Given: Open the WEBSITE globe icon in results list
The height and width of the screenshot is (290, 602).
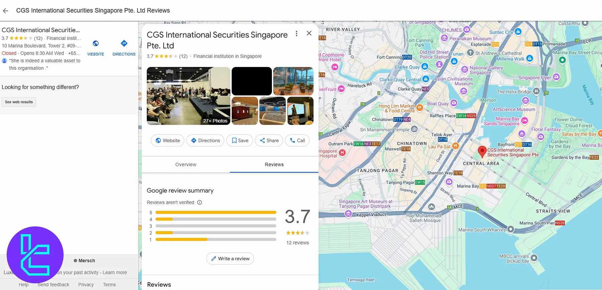Looking at the screenshot, I should [x=96, y=43].
